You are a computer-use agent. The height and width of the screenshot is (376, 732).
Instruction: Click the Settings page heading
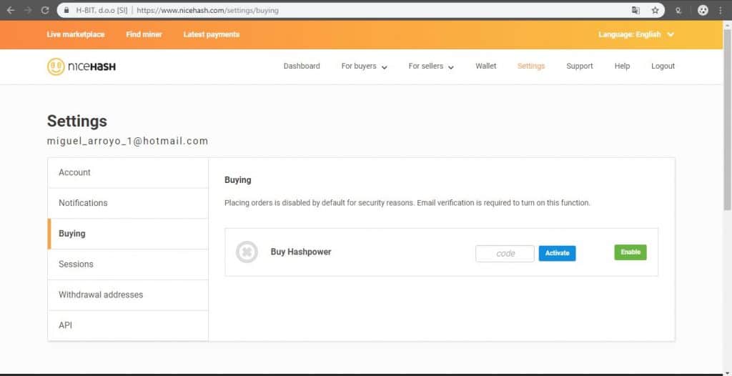77,122
